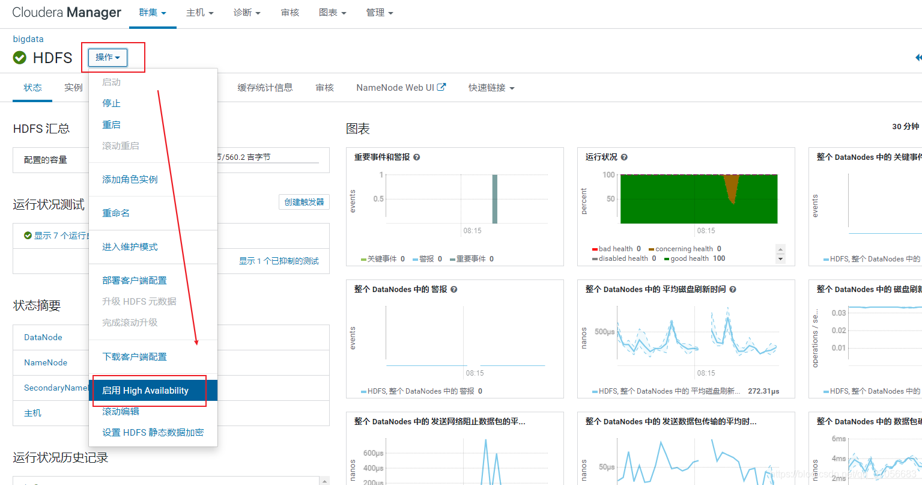Open the 群集 dropdown menu
922x485 pixels.
tap(153, 13)
